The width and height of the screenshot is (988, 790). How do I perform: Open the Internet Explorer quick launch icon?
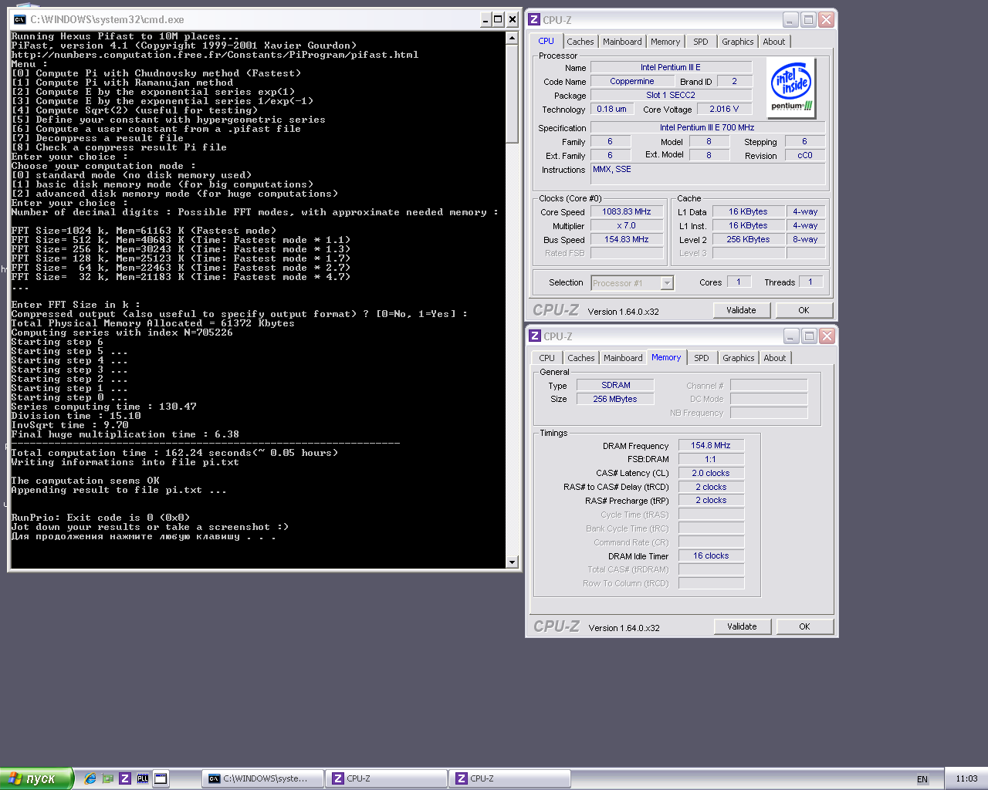point(90,778)
